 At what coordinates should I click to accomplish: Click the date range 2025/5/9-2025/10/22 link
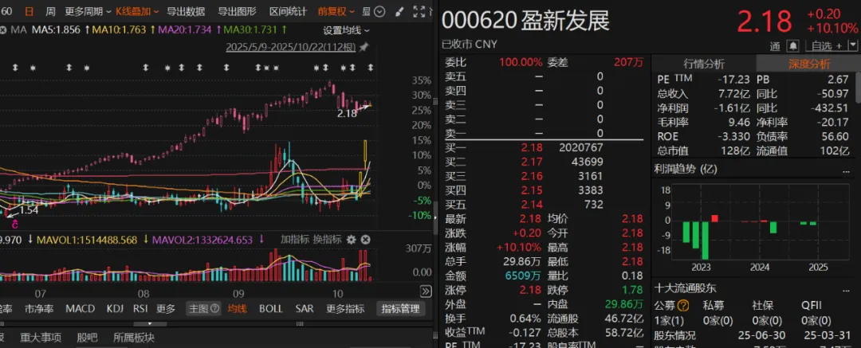(x=290, y=48)
